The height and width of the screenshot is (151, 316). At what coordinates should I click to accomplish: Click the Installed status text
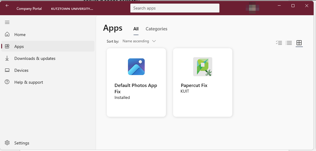[x=122, y=98]
